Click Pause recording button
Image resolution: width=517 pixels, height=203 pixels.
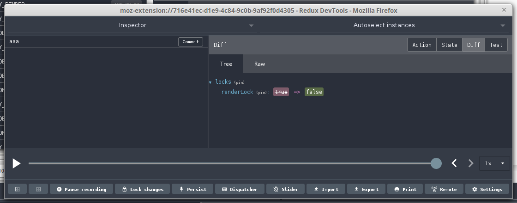click(x=81, y=189)
